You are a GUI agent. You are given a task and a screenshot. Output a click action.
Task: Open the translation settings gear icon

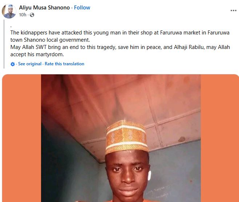[x=13, y=64]
